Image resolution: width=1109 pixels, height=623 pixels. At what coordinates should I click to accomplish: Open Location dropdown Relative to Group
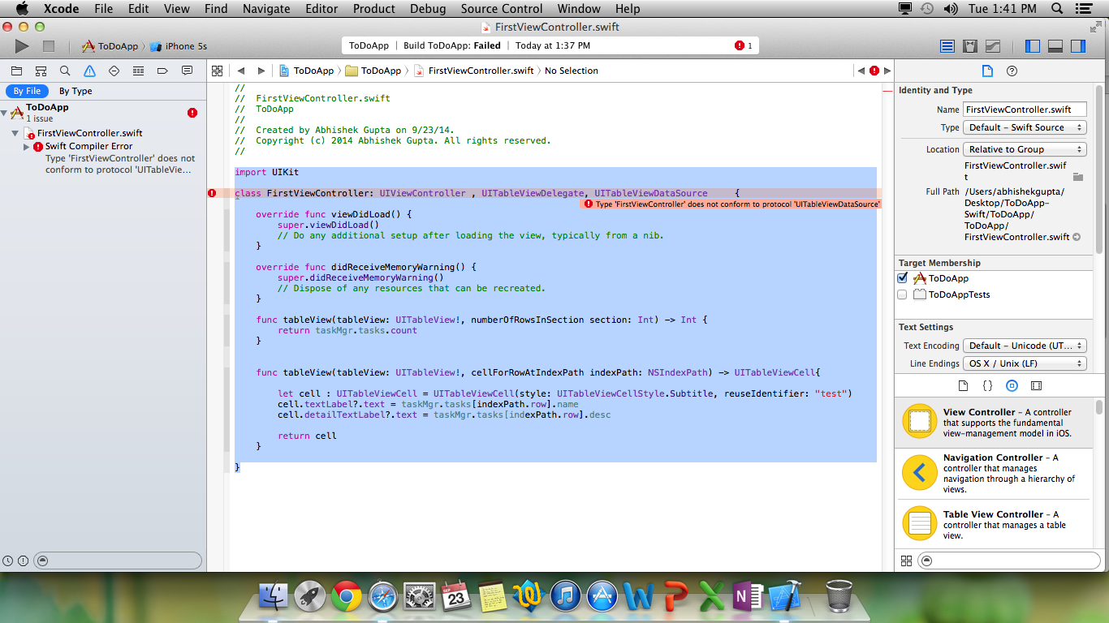coord(1025,149)
